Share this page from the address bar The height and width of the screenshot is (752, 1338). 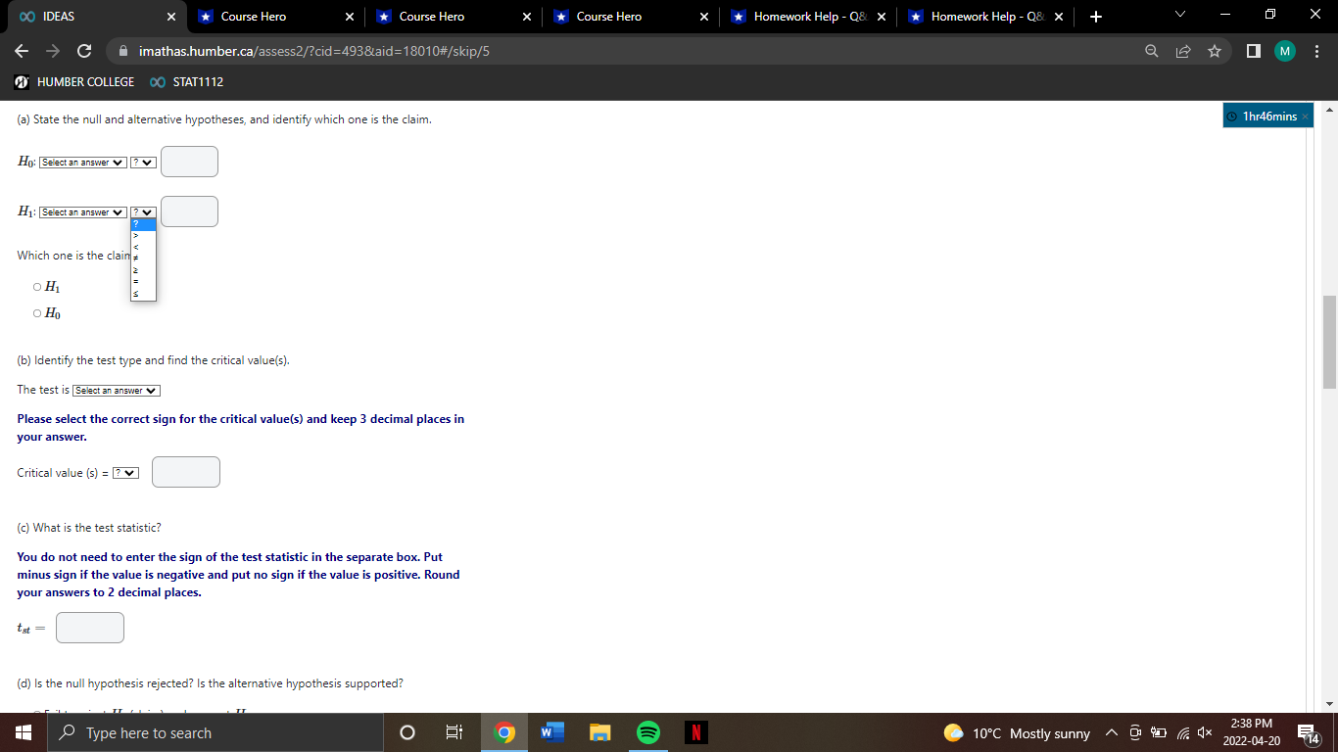pyautogui.click(x=1182, y=51)
